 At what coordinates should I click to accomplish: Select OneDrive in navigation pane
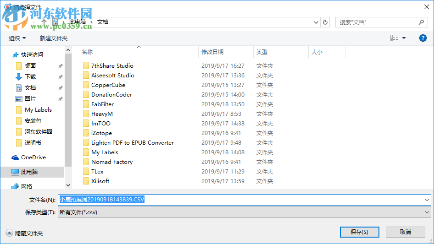click(33, 157)
